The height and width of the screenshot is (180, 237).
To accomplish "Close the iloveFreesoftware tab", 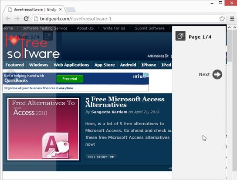I will tap(60, 10).
